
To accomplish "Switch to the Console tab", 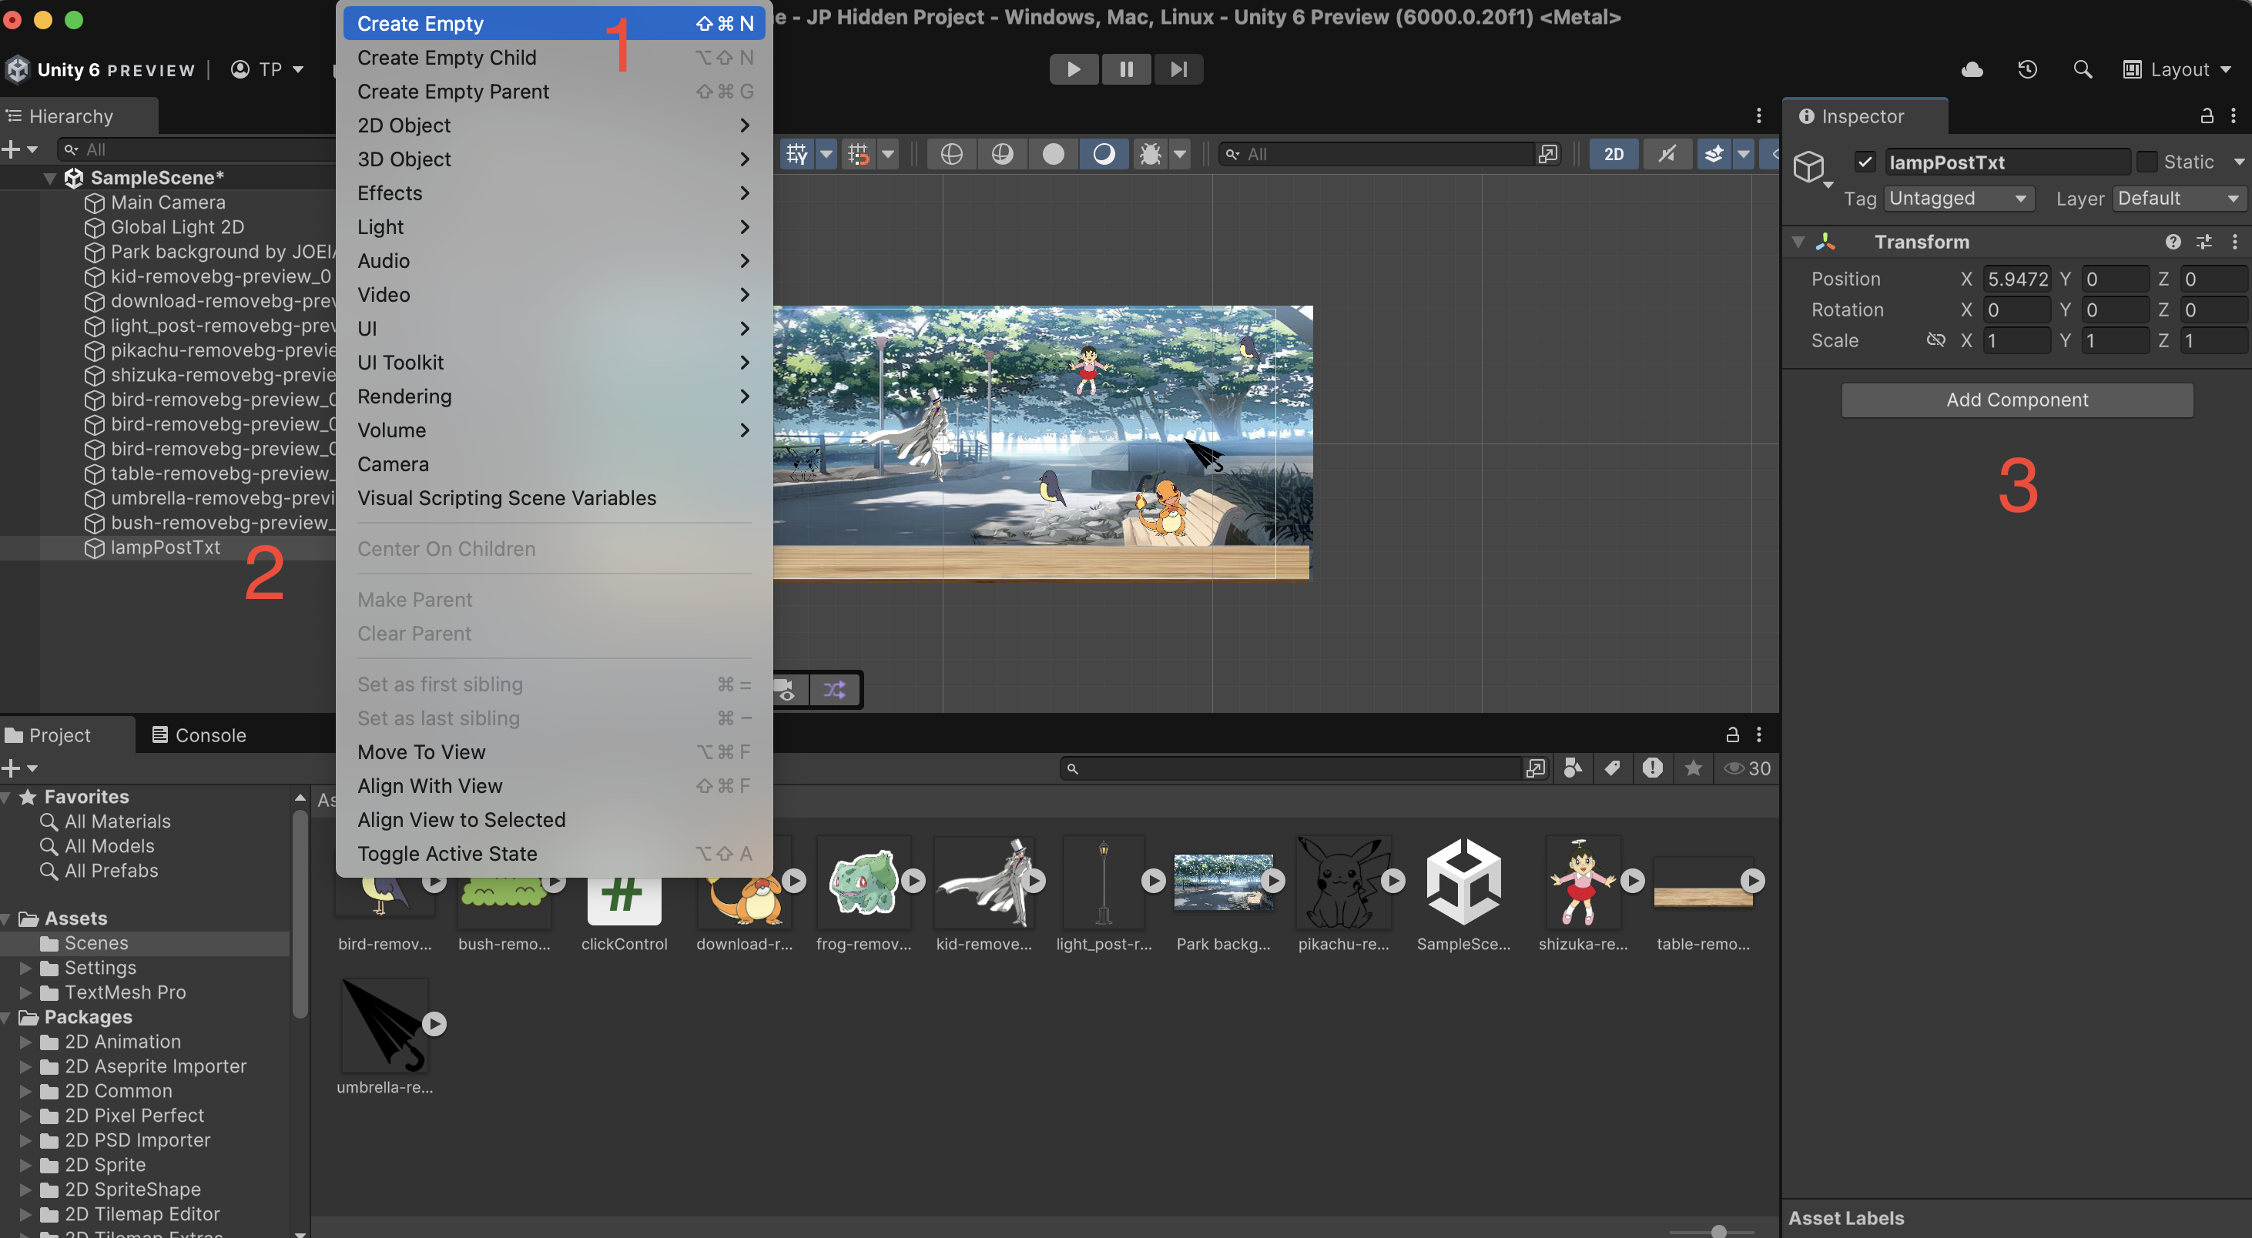I will coord(199,734).
